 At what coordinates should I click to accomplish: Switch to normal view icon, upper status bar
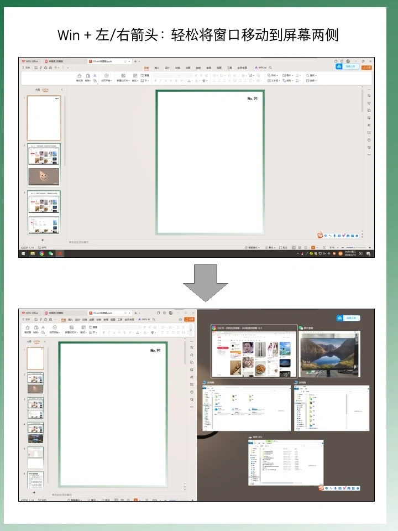click(294, 248)
